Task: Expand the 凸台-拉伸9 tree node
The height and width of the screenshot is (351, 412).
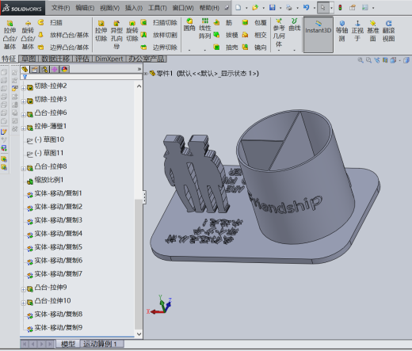Action: 23,289
